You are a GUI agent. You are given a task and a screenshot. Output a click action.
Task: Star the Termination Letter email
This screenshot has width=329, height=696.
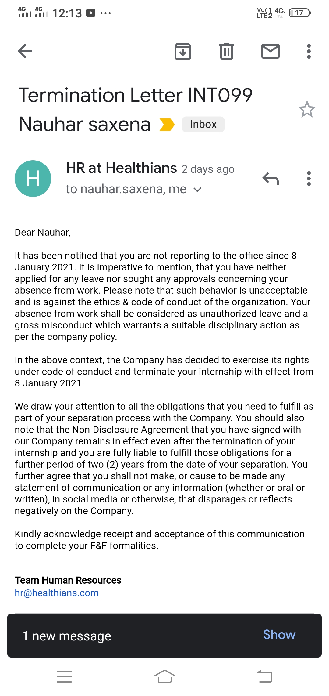pos(307,109)
